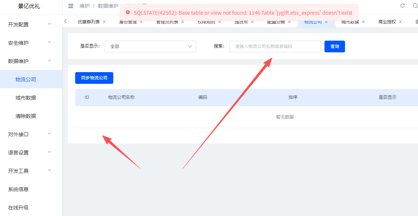This screenshot has height=216, width=418.
Task: Close the 管理员列表 tab
Action: (x=183, y=22)
